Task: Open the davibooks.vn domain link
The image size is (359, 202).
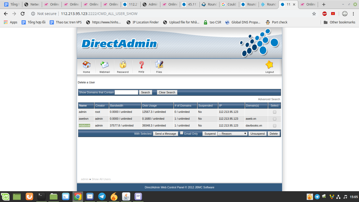Action: [254, 125]
